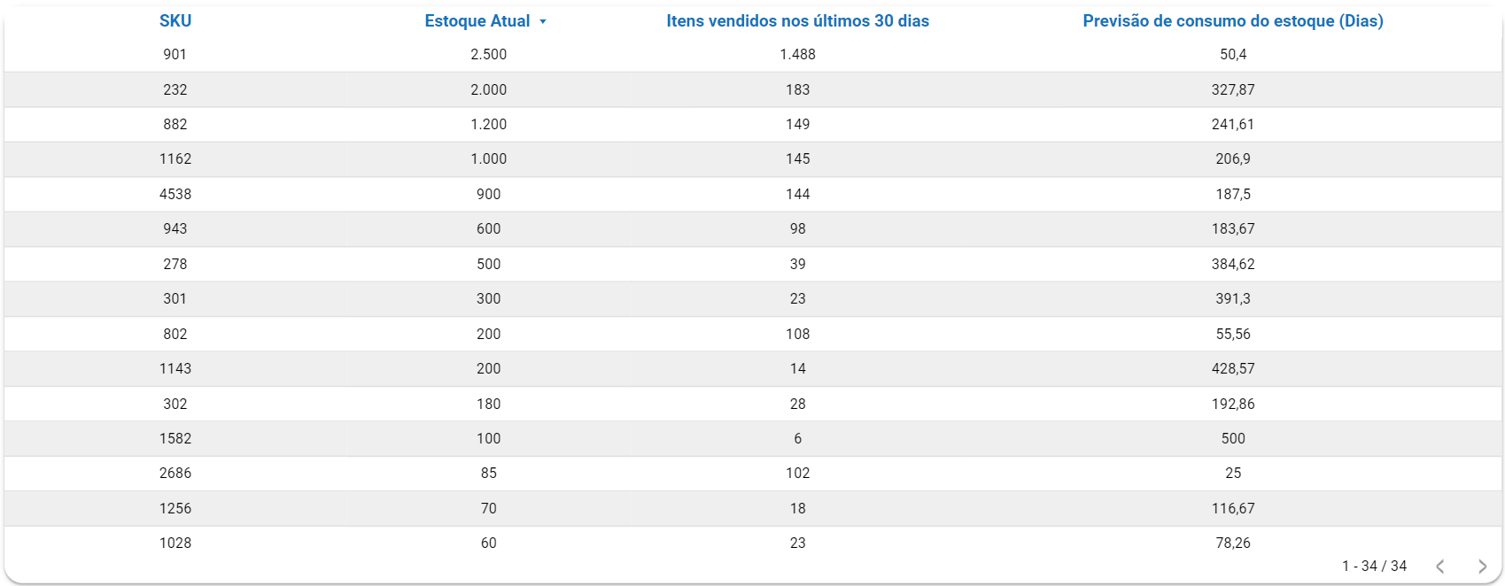Select SKU 4538 cell
Screen dimensions: 1505x586
(175, 194)
